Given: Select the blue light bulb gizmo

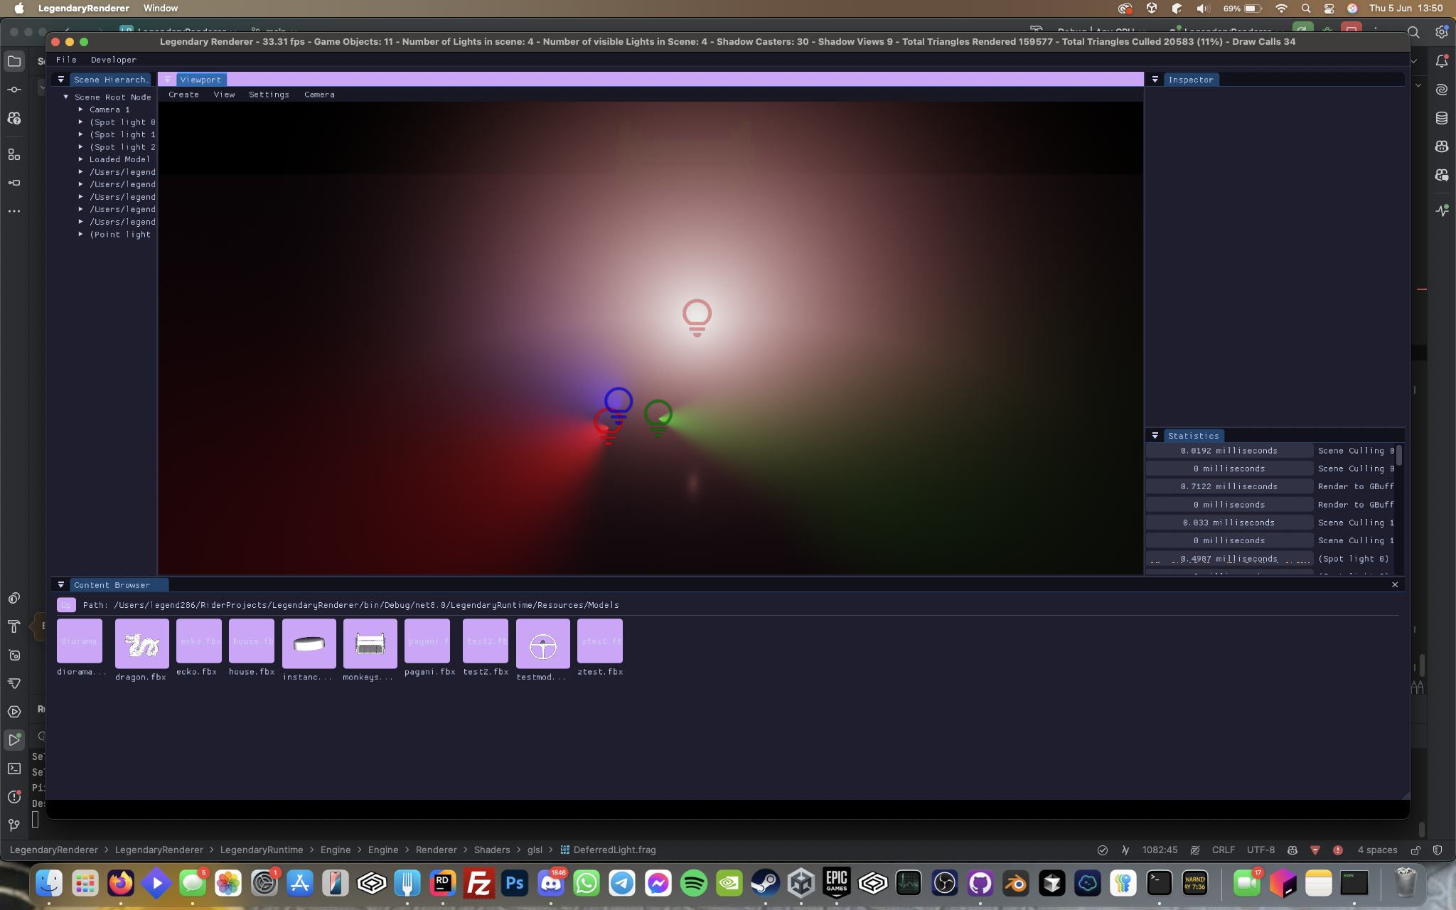Looking at the screenshot, I should 619,402.
